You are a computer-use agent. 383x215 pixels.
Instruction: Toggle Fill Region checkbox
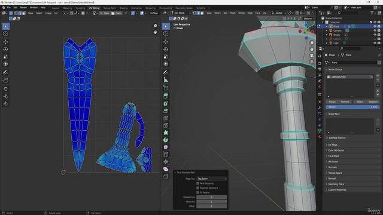tap(197, 192)
